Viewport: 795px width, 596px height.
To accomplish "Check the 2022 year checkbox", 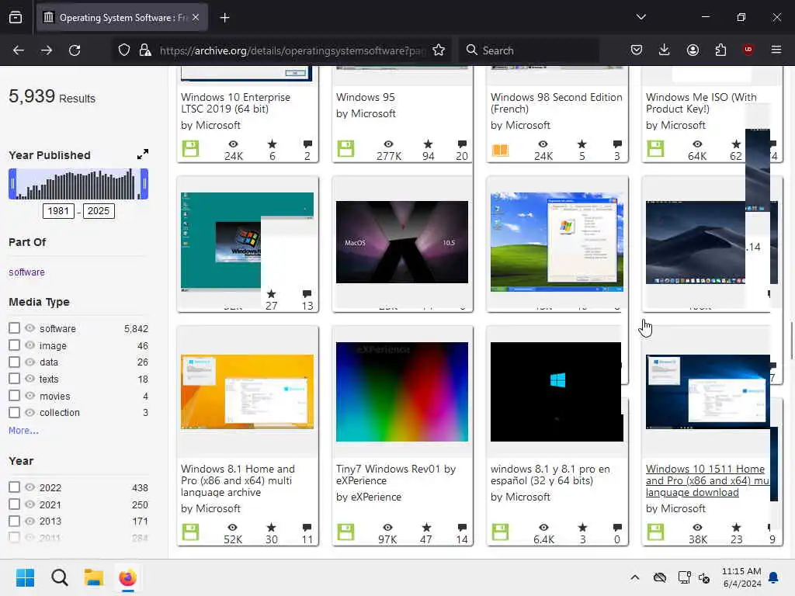I will [x=14, y=487].
